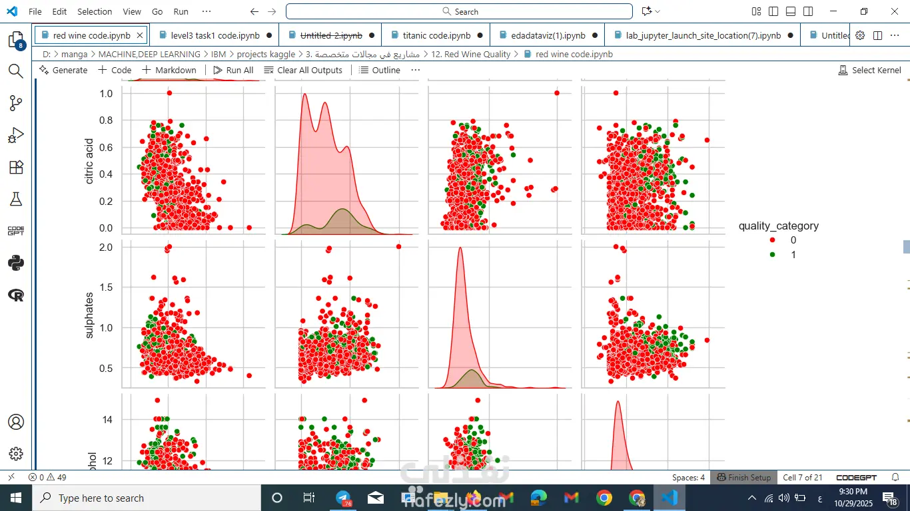Open the notifications bell in the status bar
Screen dimensions: 910x511
tap(895, 477)
